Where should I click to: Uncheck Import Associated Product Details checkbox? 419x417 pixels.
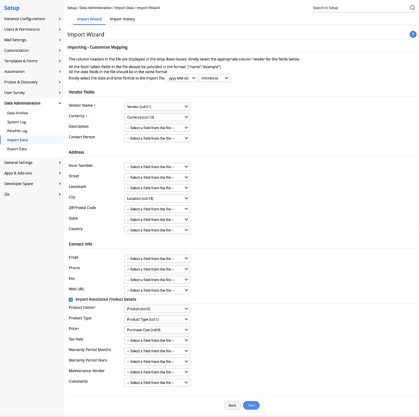click(71, 300)
